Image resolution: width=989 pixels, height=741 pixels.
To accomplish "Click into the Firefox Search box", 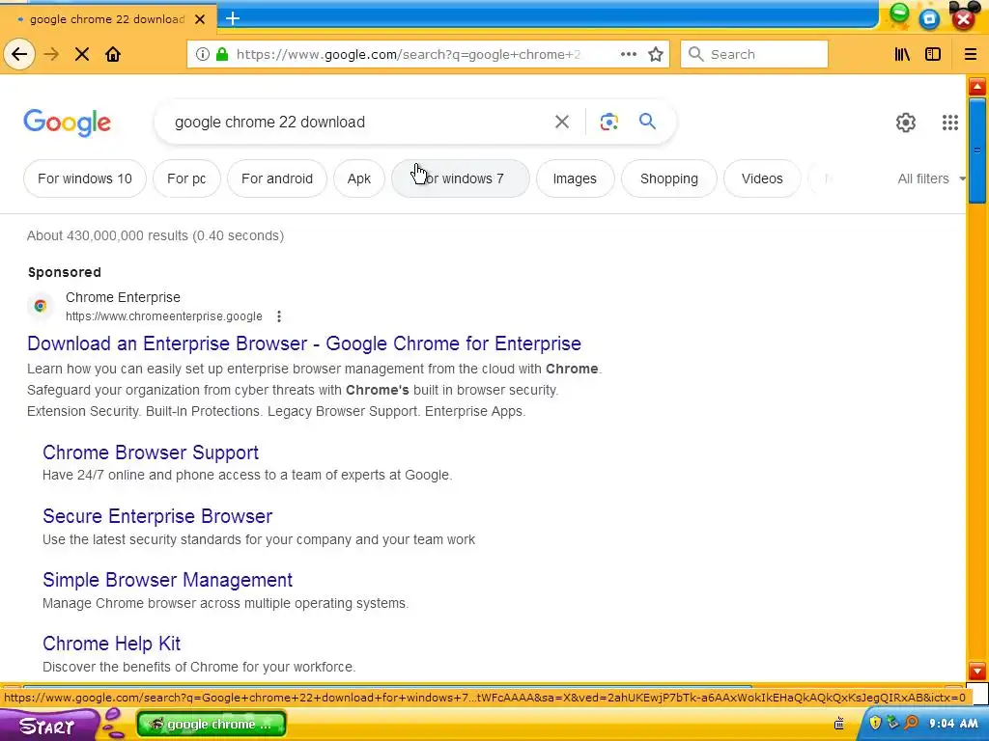I will pos(754,54).
